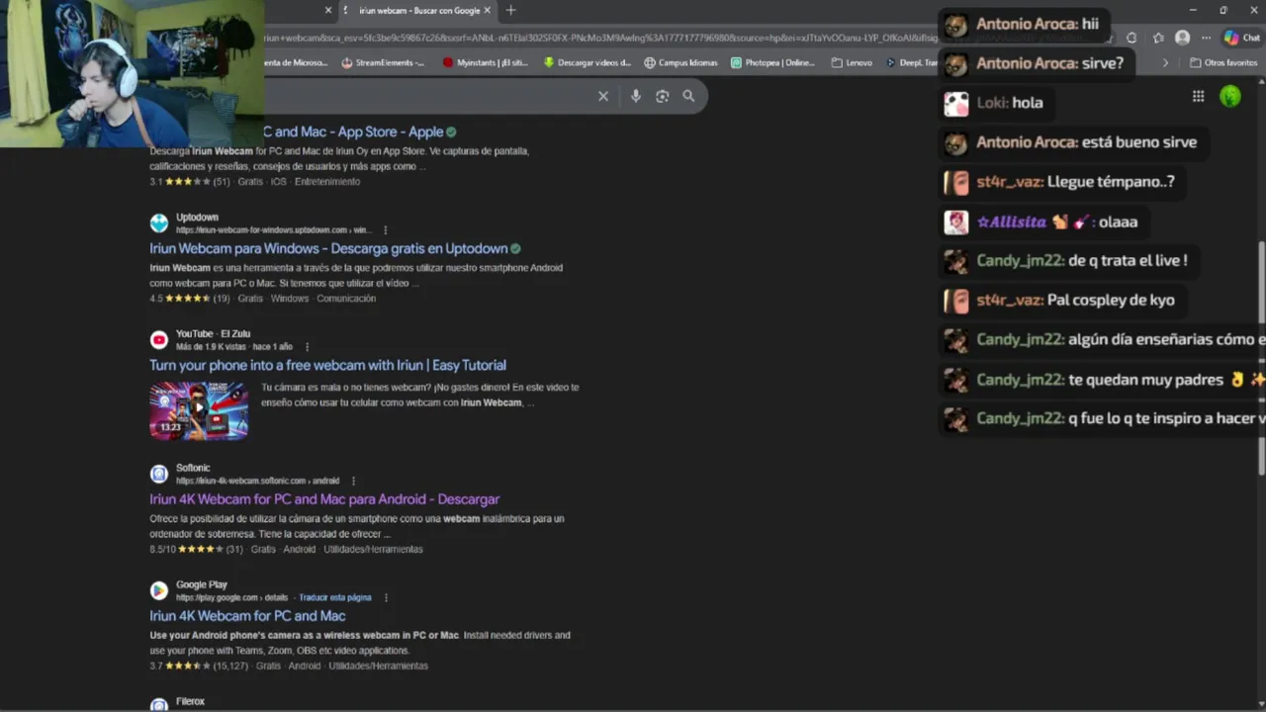
Task: Click the '8.5/10' Softonic rating text
Action: 162,550
